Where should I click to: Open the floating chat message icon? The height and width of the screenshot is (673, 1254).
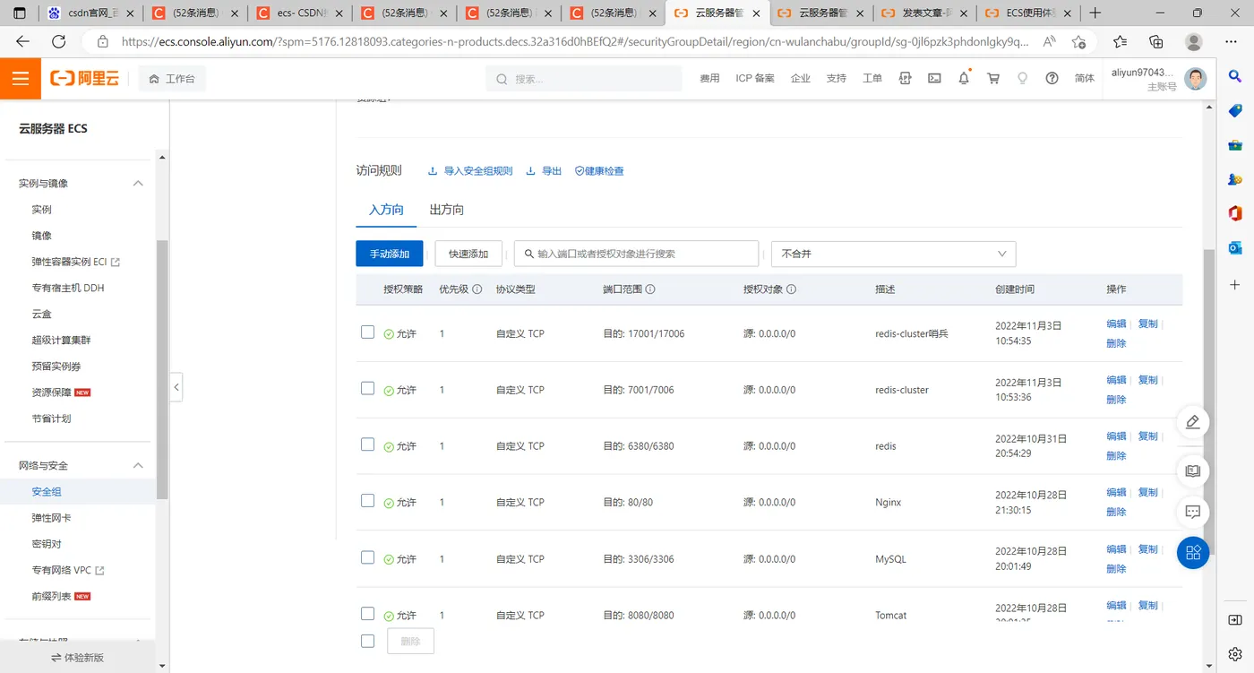(x=1193, y=513)
